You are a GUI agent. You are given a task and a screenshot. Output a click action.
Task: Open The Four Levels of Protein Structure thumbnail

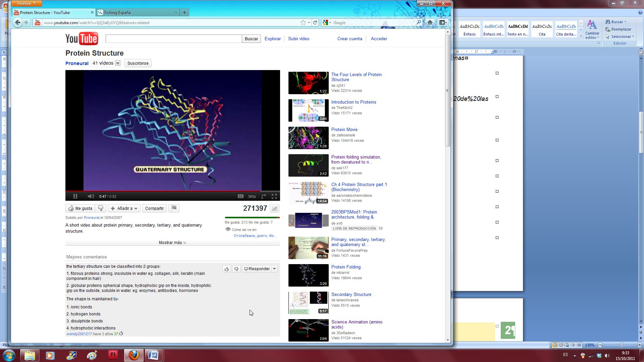click(x=308, y=83)
